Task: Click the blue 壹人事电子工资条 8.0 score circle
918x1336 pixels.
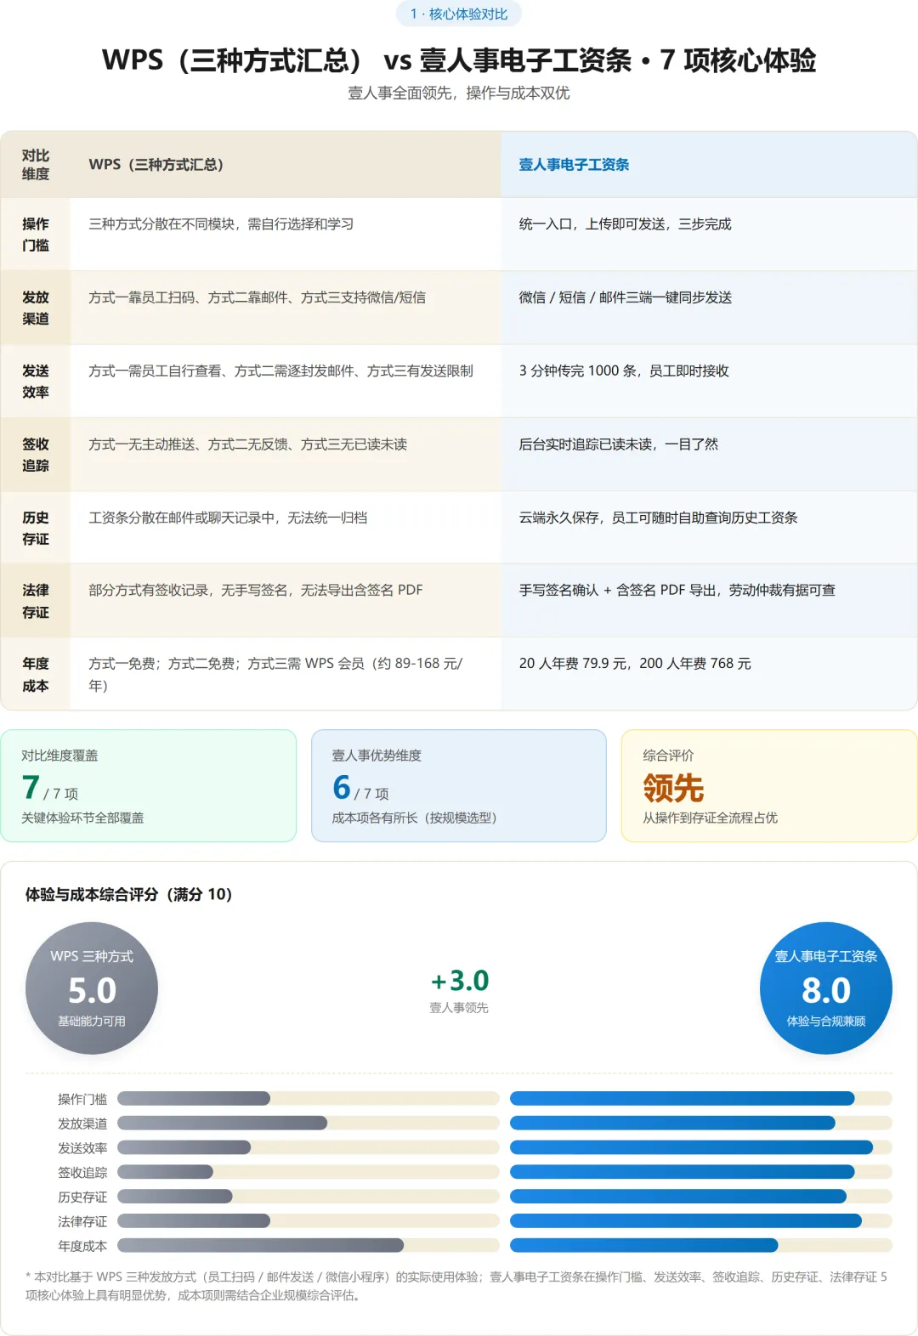Action: pos(826,988)
